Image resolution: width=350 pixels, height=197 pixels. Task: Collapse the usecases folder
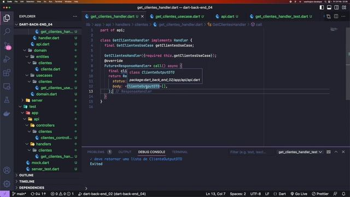[44, 76]
